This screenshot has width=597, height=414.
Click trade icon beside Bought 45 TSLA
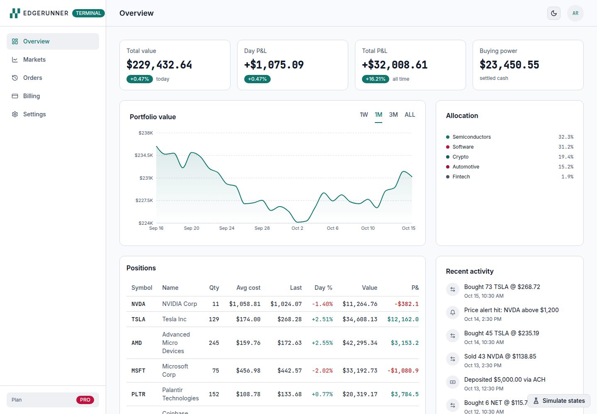coord(453,336)
